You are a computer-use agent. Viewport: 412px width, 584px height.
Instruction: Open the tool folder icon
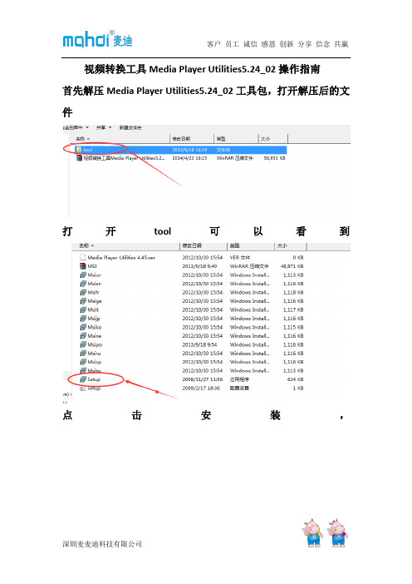coord(79,150)
